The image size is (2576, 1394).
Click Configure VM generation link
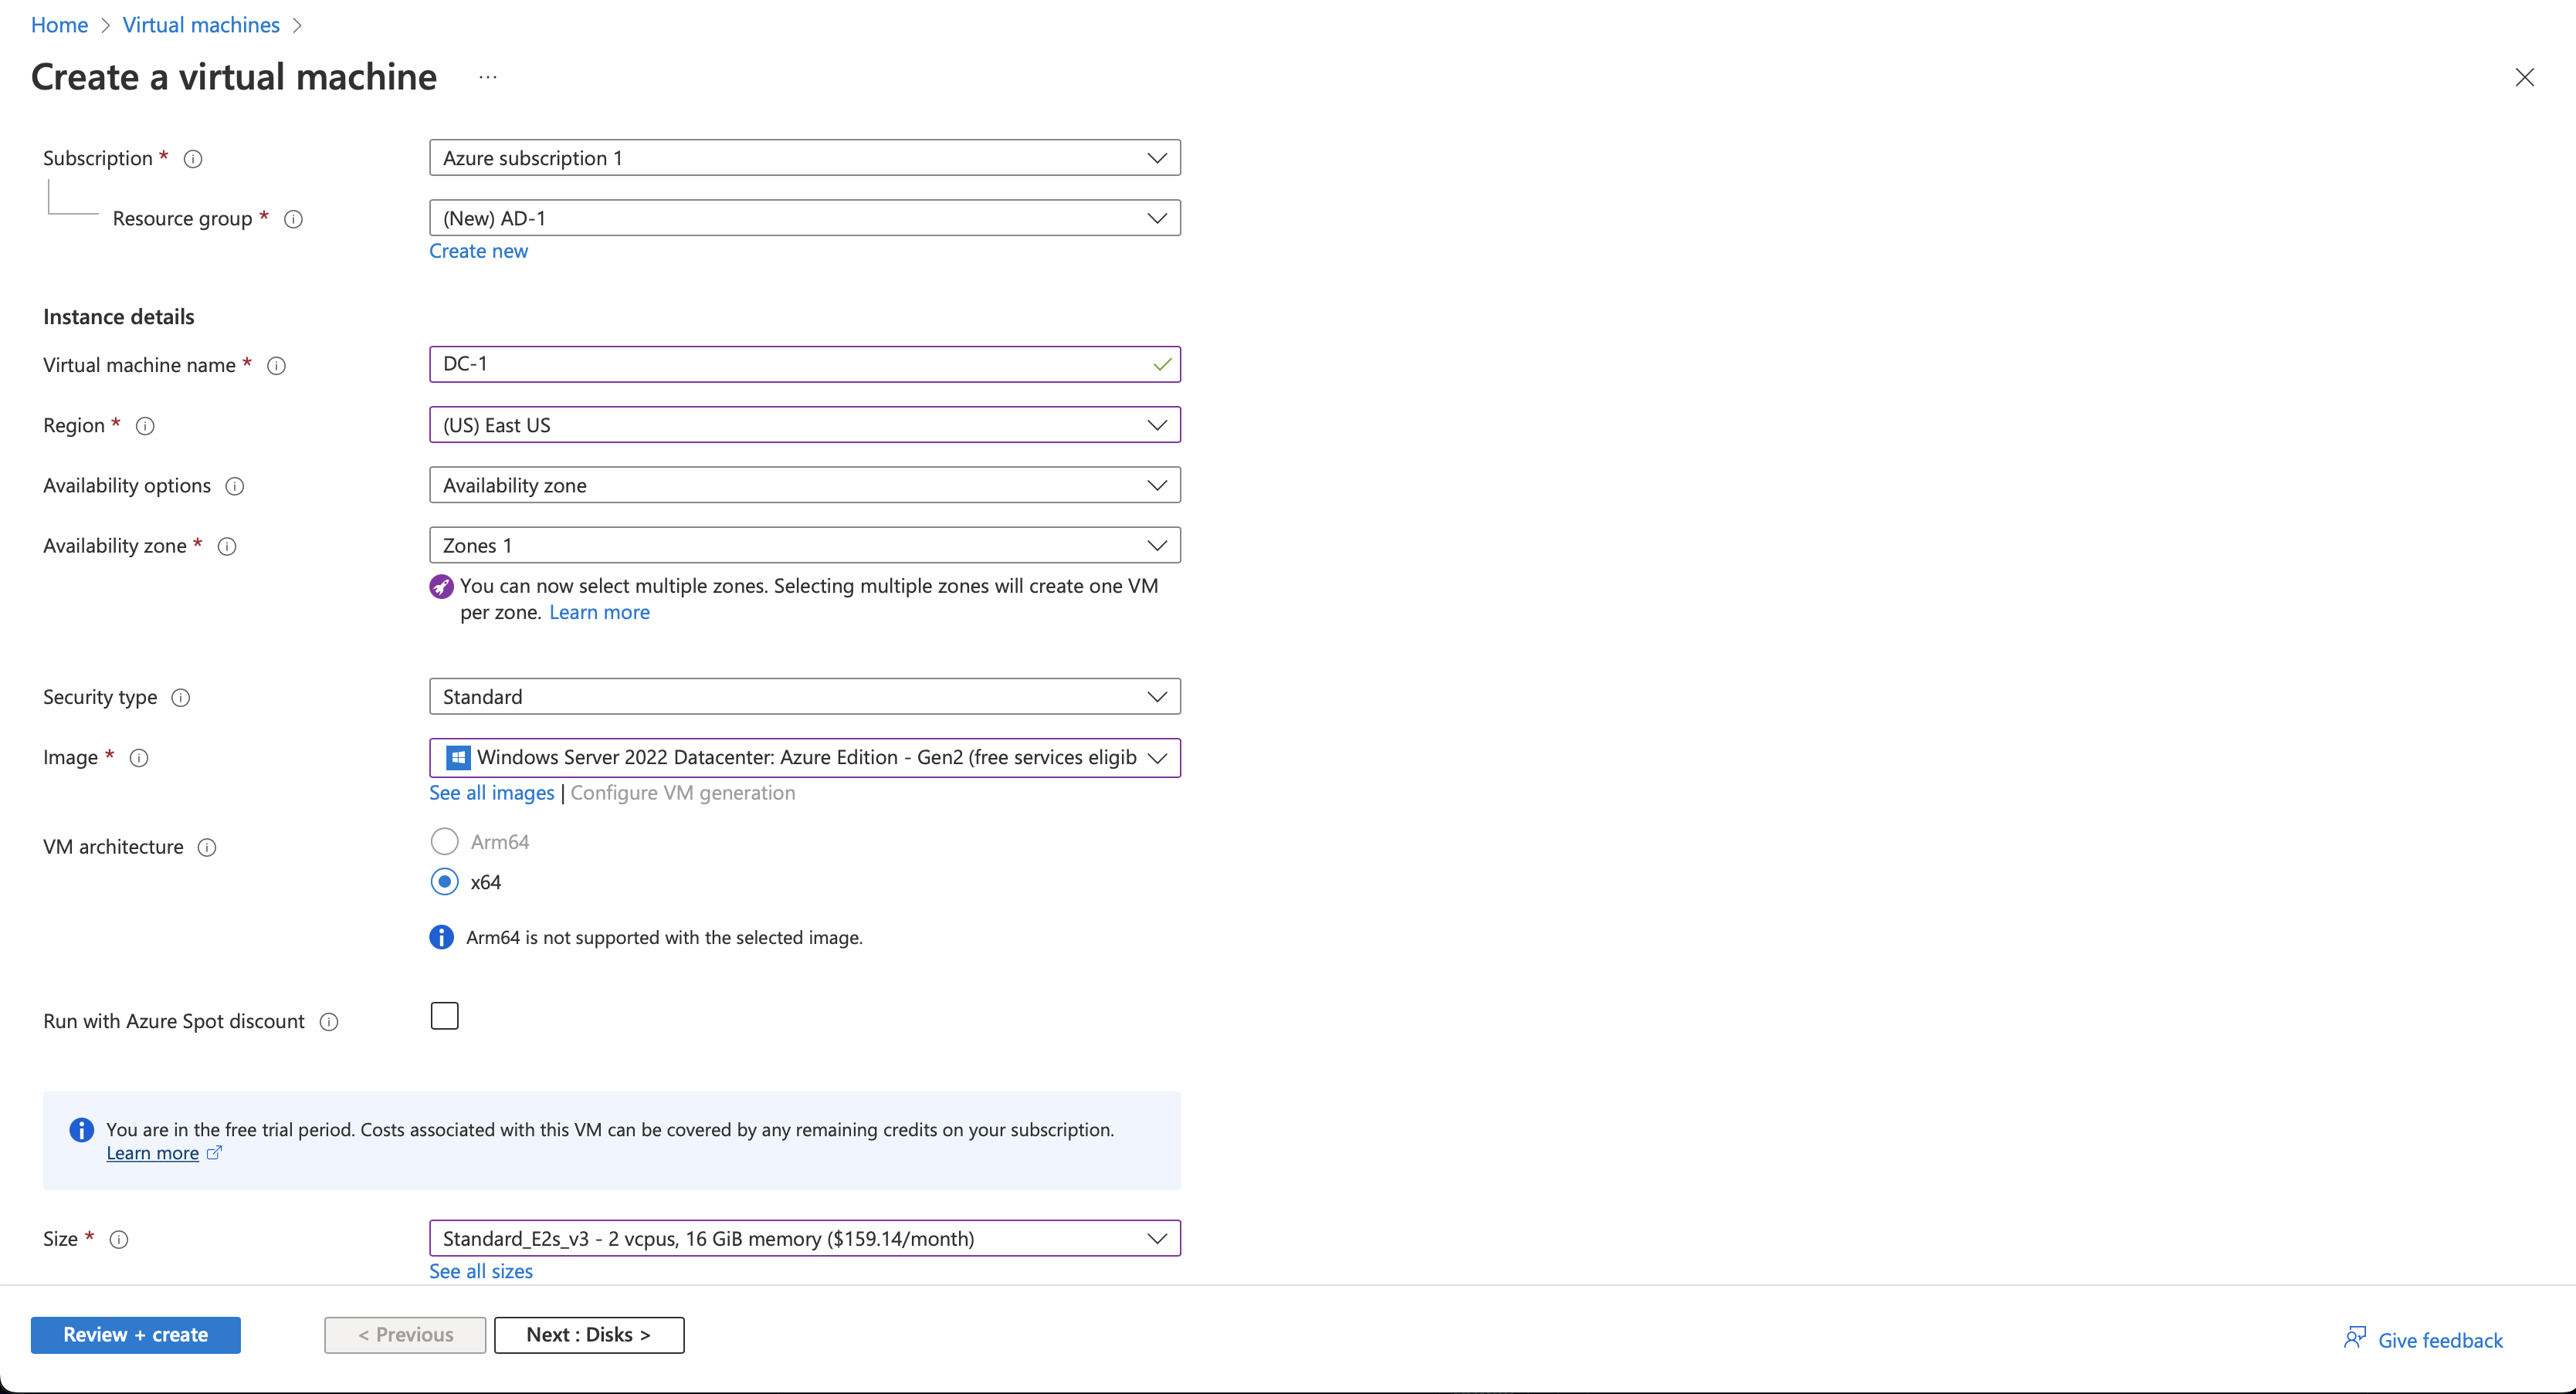click(683, 793)
